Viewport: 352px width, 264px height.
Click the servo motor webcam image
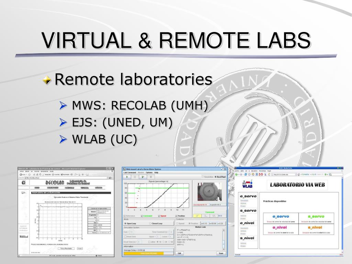click(x=209, y=192)
